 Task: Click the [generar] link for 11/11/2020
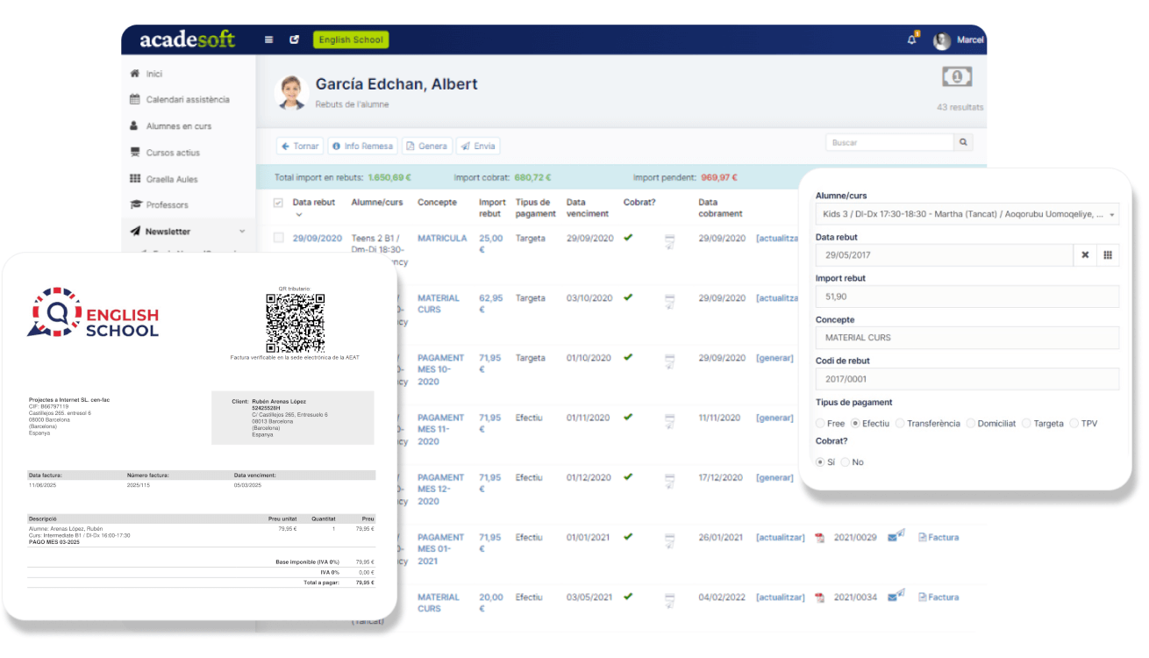[x=774, y=418]
